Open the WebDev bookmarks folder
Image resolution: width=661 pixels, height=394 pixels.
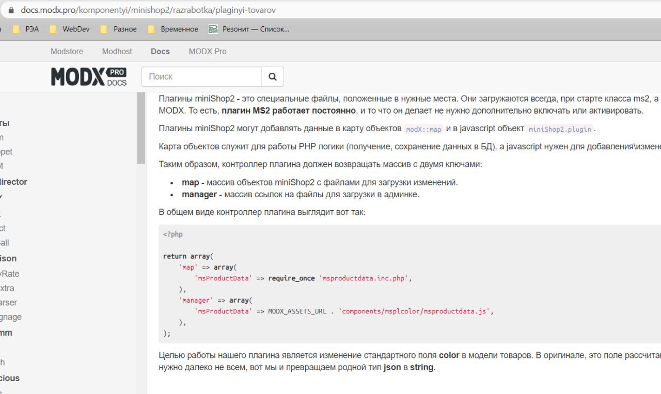70,29
